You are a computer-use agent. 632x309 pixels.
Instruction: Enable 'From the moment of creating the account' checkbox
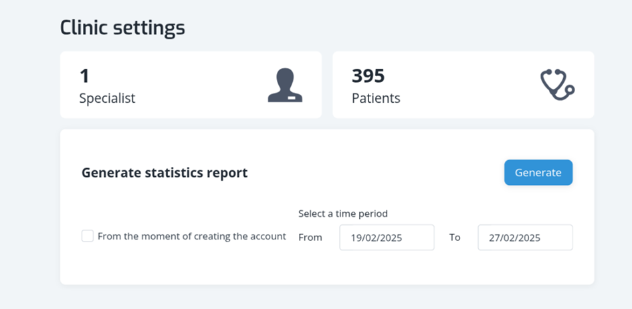[88, 236]
